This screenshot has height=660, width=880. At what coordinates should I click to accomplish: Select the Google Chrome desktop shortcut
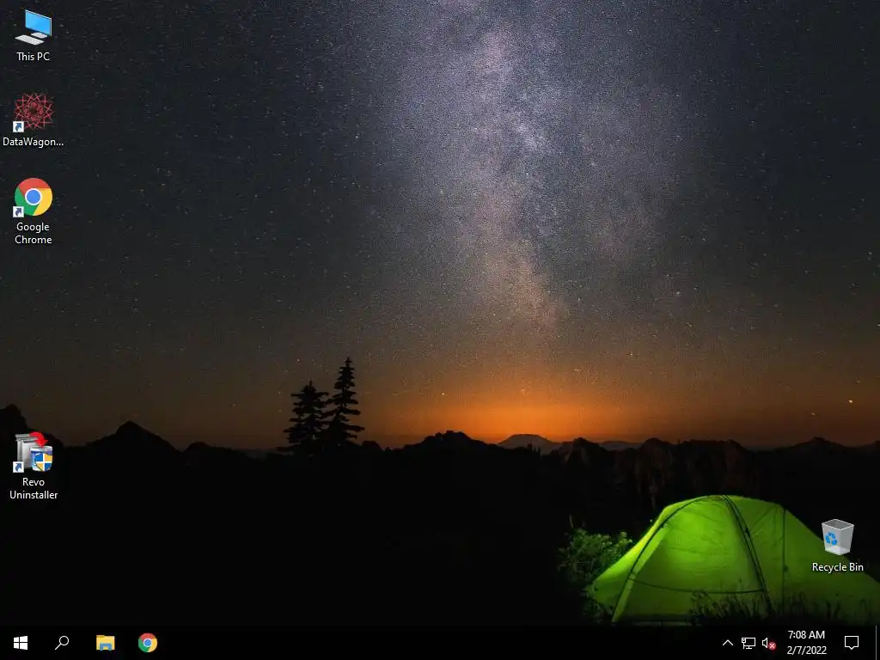point(34,211)
